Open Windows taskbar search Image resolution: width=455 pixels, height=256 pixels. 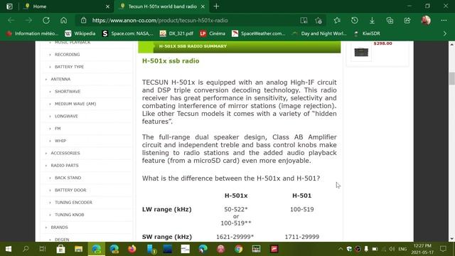pyautogui.click(x=26, y=249)
